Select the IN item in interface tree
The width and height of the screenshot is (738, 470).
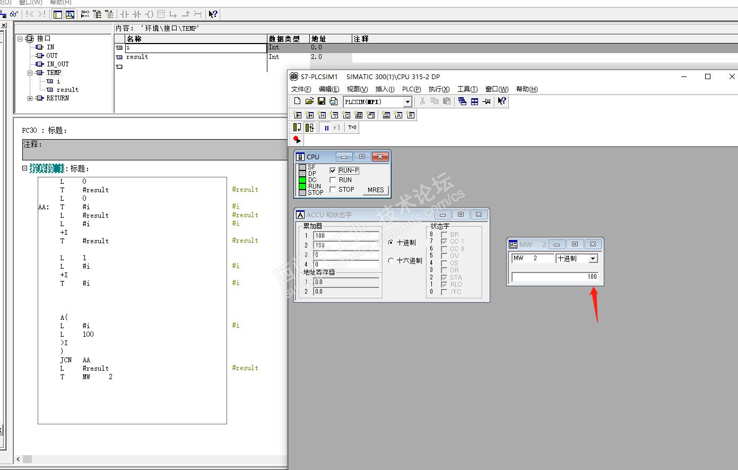point(50,47)
